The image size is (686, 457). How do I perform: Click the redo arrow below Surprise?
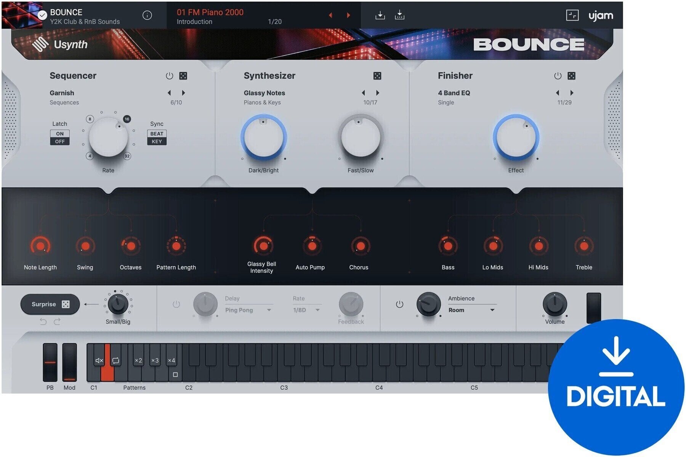[x=57, y=322]
